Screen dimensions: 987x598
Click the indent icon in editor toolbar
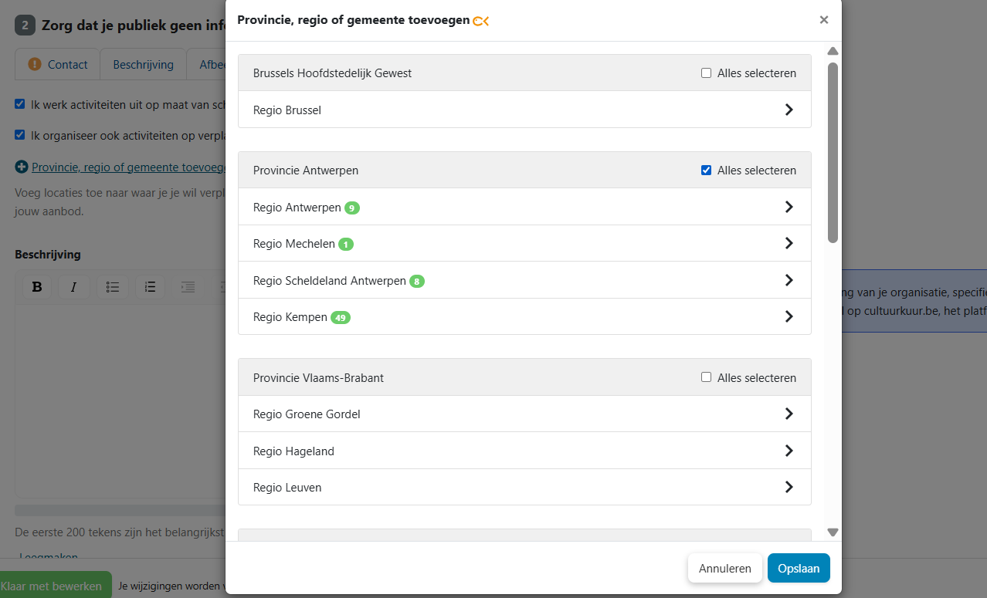(188, 287)
